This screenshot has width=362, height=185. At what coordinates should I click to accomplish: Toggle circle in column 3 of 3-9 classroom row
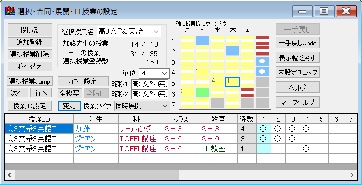[292, 139]
